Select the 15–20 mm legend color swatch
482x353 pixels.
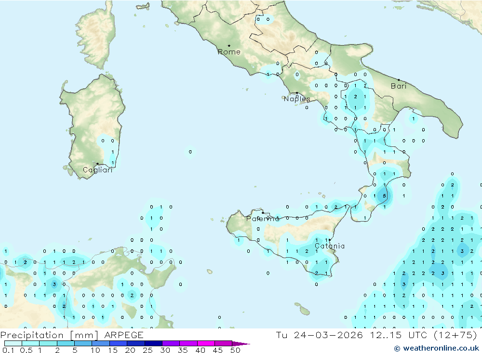click(118, 343)
